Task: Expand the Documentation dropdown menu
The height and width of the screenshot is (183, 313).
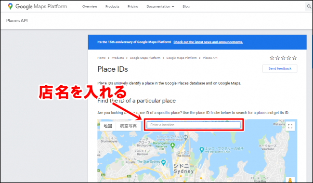Action: [160, 6]
